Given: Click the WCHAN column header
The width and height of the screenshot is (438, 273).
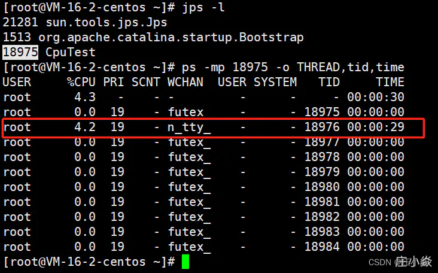Looking at the screenshot, I should pos(185,82).
